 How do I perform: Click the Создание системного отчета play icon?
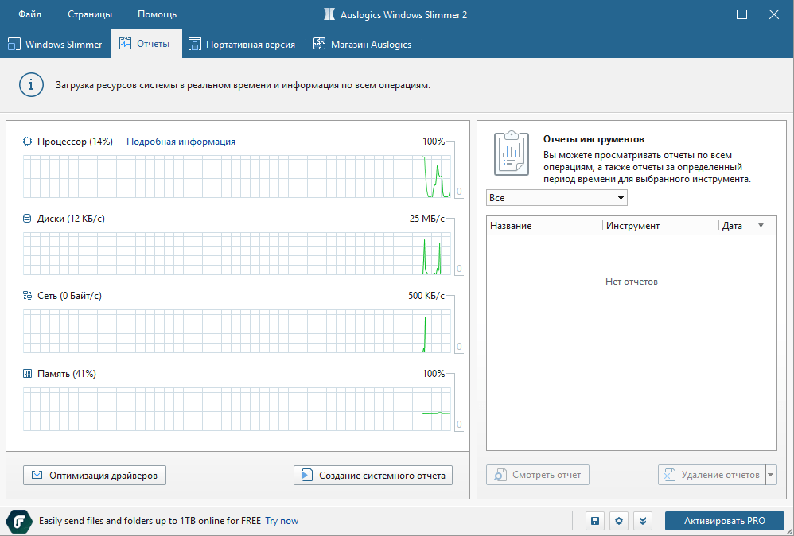[307, 475]
